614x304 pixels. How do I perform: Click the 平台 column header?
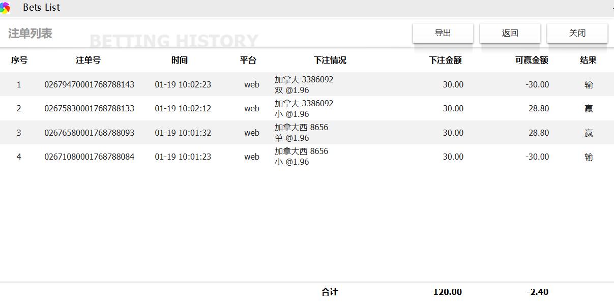pyautogui.click(x=248, y=60)
